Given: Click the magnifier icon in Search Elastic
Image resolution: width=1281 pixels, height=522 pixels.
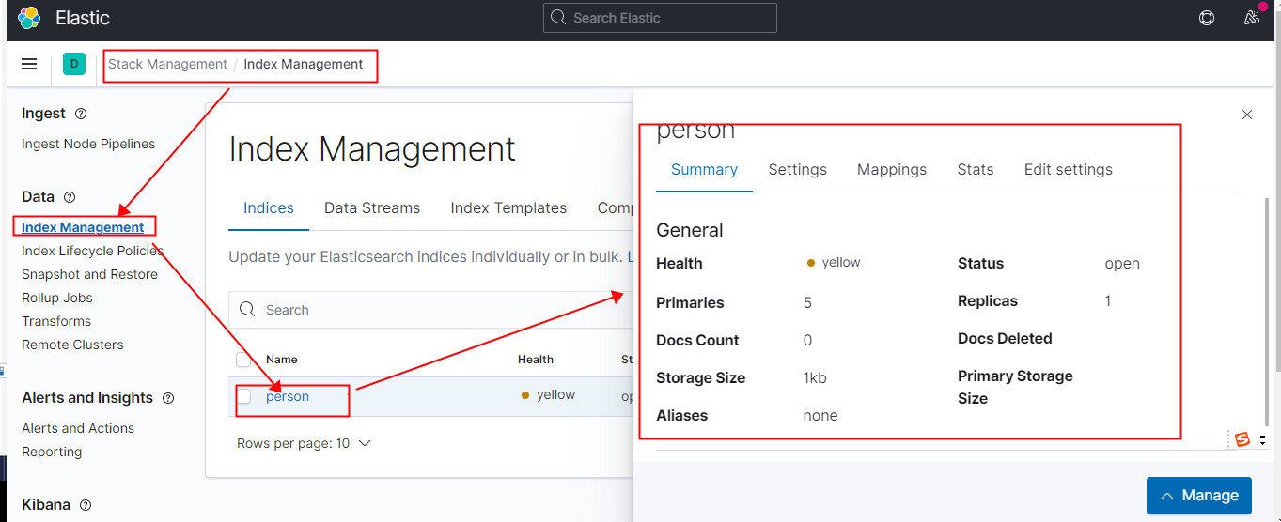Looking at the screenshot, I should coord(558,18).
